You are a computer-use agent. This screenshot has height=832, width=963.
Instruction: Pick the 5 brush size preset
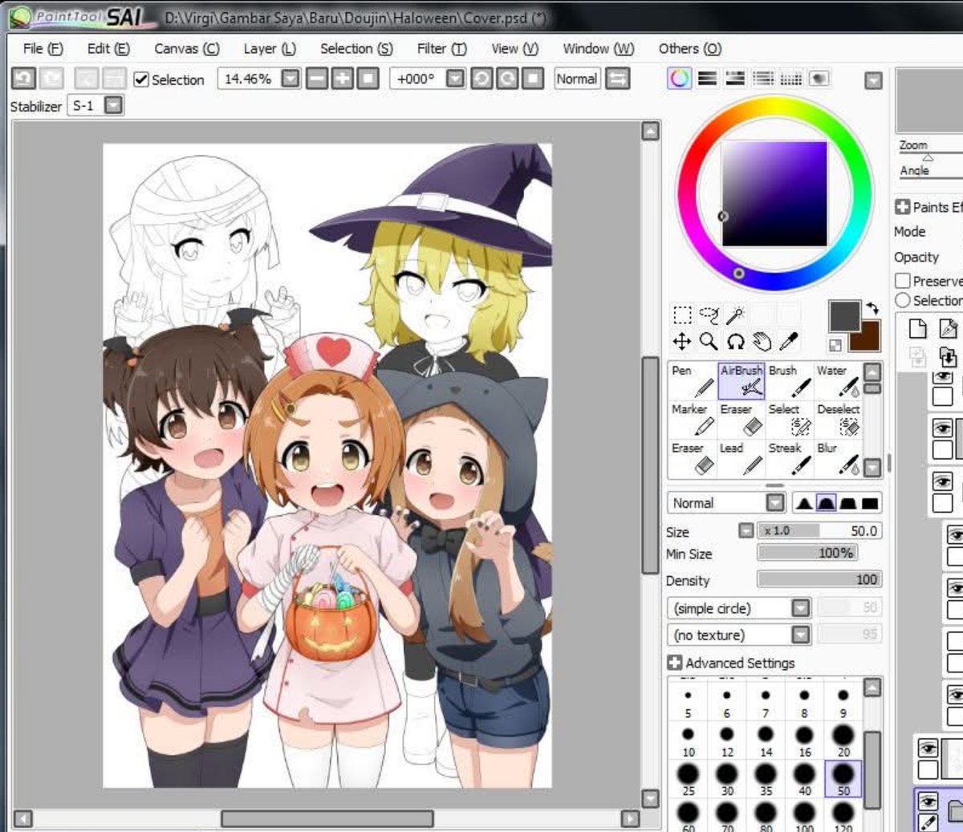(688, 702)
